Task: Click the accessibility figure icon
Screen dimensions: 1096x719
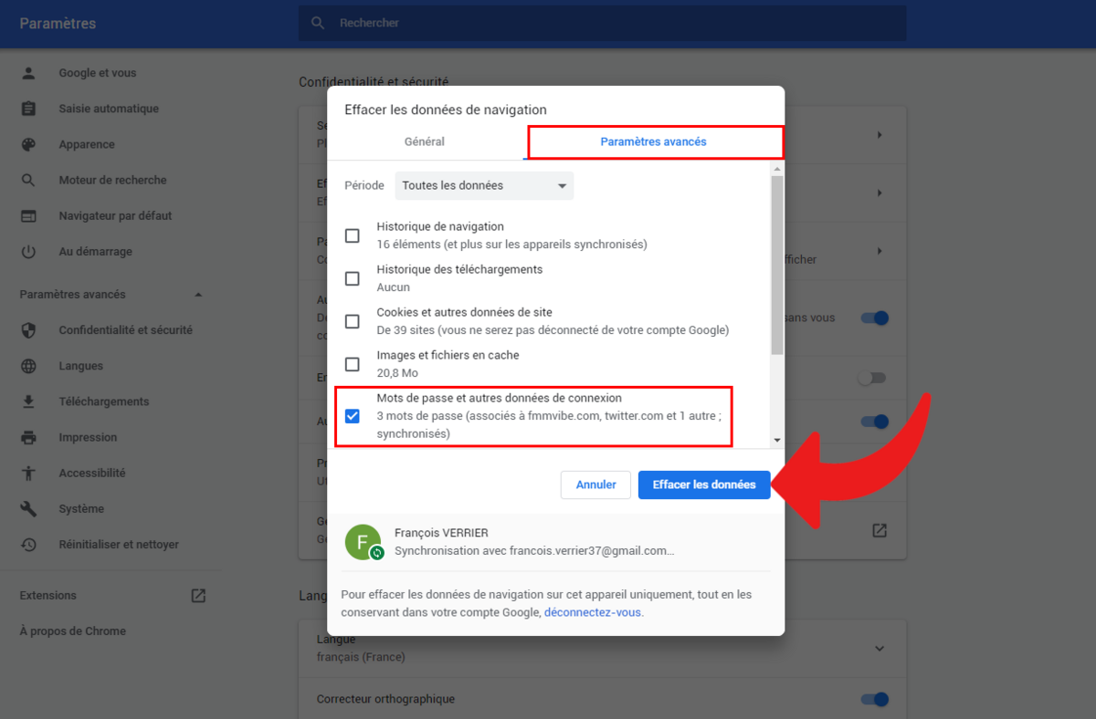Action: click(29, 473)
